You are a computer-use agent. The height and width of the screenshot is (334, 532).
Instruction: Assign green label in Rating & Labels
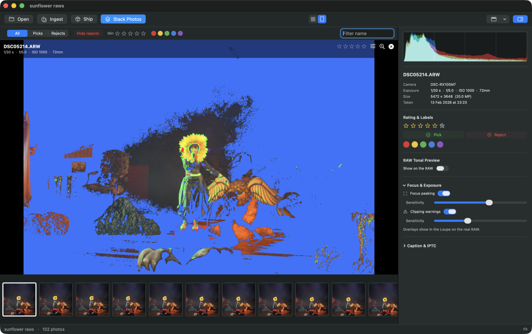click(x=423, y=144)
